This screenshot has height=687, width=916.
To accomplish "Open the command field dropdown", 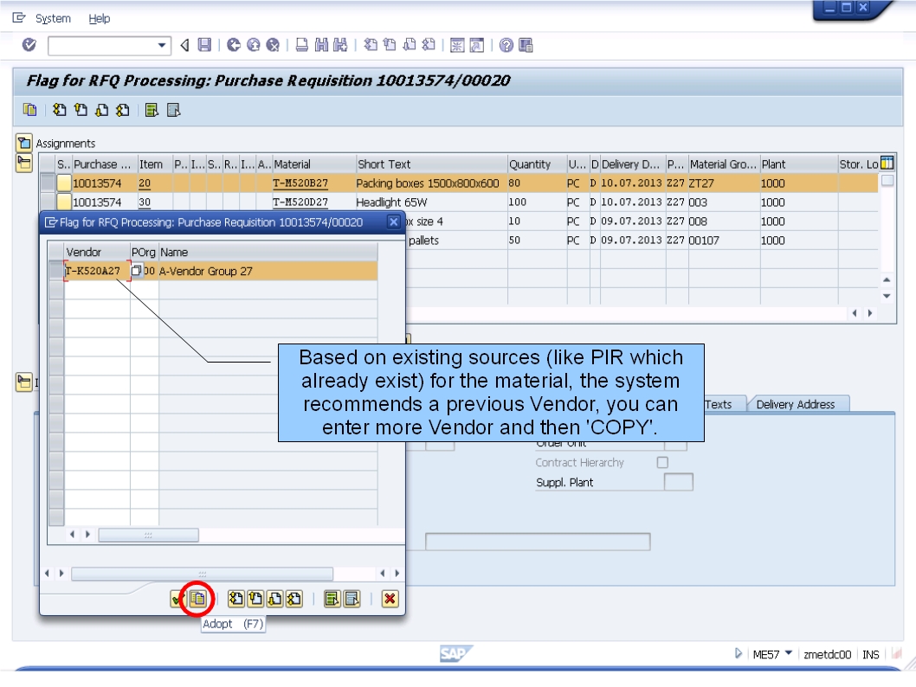I will coord(163,47).
